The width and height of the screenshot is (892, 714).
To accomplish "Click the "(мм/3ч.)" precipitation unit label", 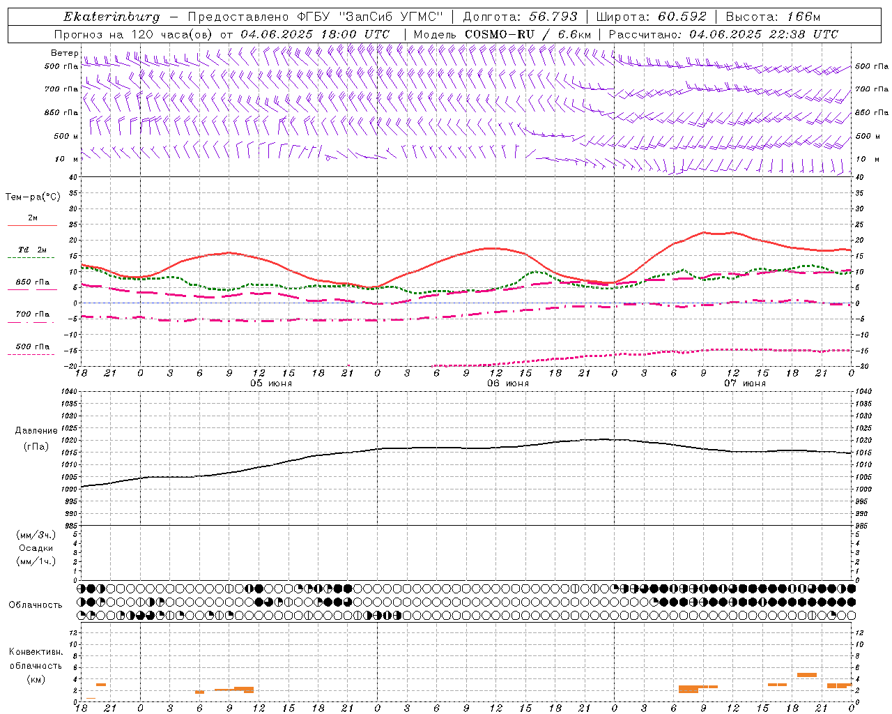I will point(36,535).
